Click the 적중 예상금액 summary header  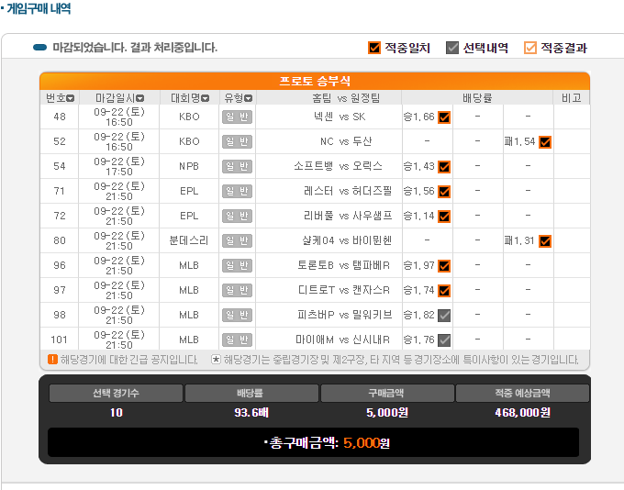point(520,394)
